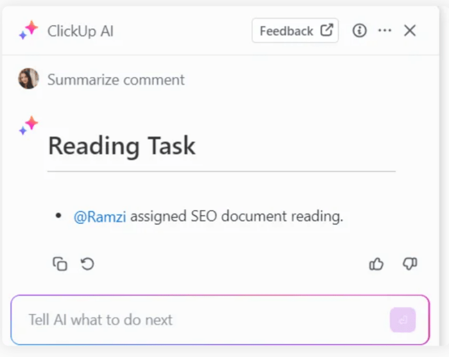
Task: Regenerate the AI response
Action: coord(88,263)
